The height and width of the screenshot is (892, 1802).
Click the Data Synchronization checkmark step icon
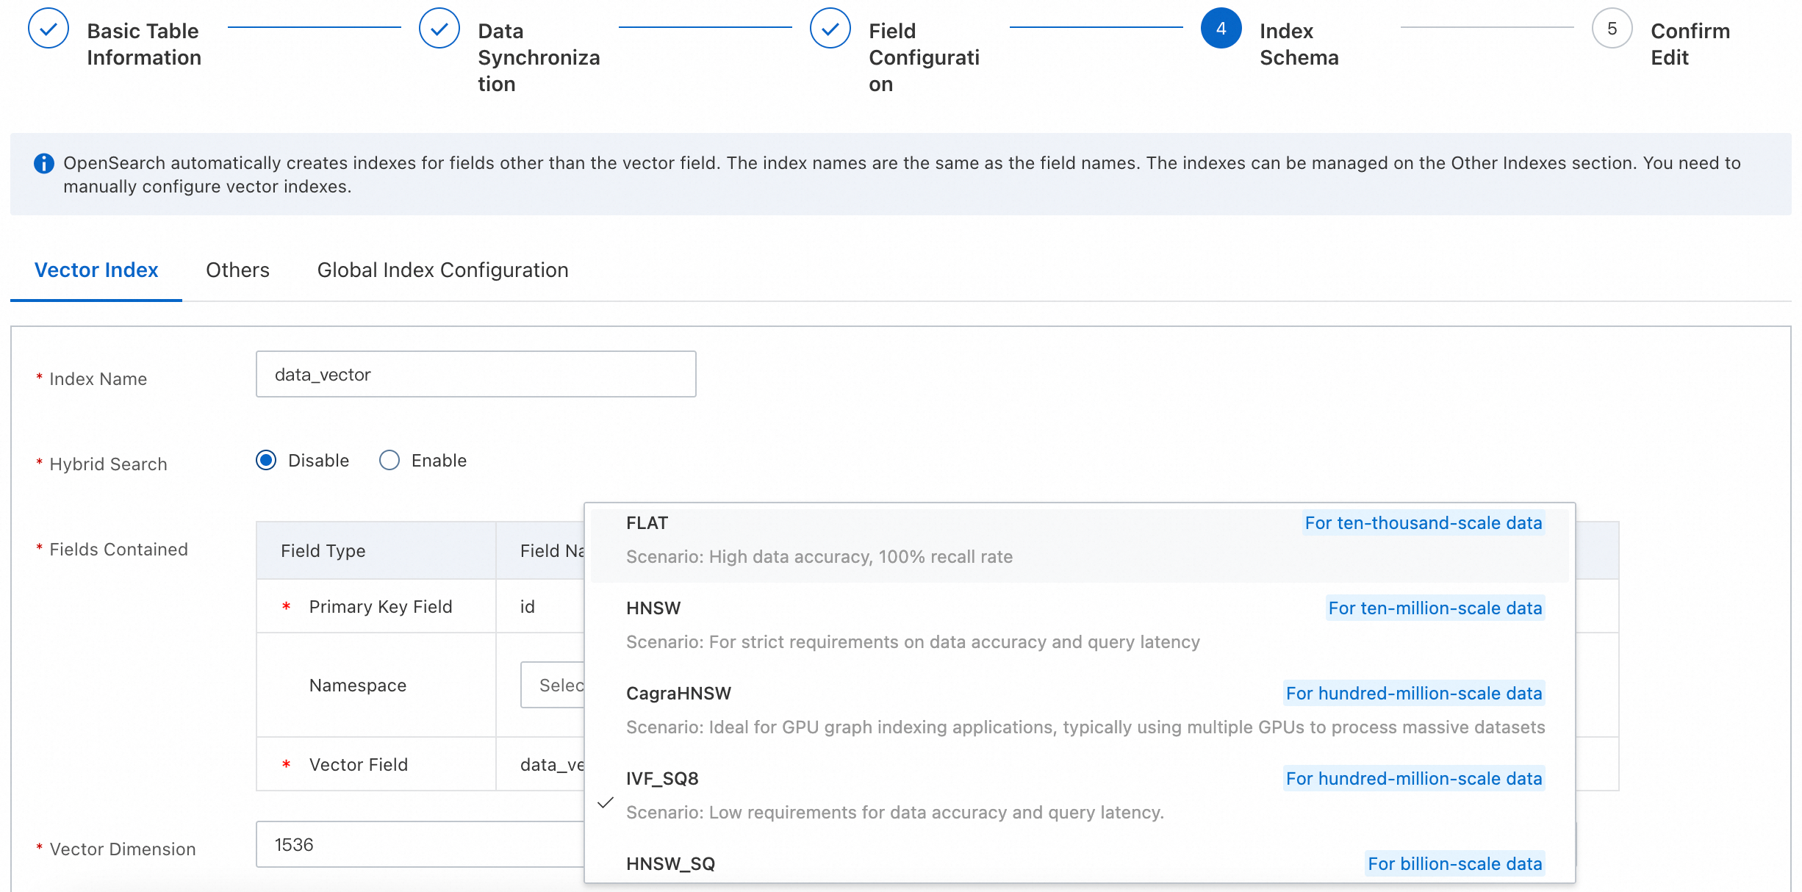[x=439, y=29]
